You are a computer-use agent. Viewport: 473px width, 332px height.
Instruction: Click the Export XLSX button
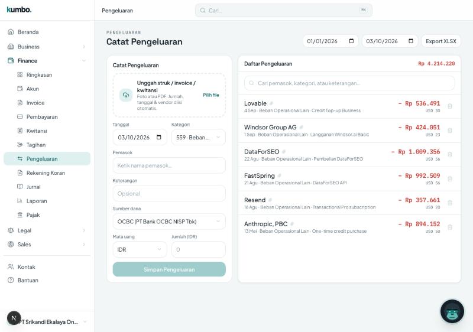click(440, 41)
